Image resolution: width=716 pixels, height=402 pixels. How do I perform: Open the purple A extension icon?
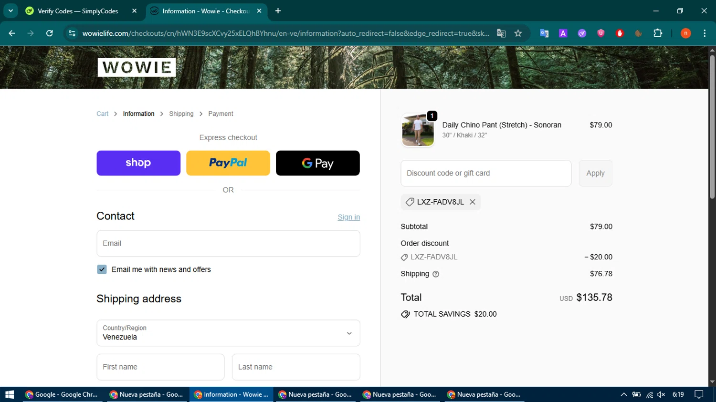563,33
